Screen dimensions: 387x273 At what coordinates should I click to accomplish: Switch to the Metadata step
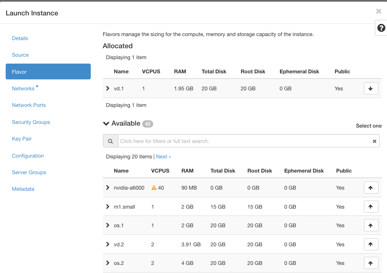pos(23,189)
